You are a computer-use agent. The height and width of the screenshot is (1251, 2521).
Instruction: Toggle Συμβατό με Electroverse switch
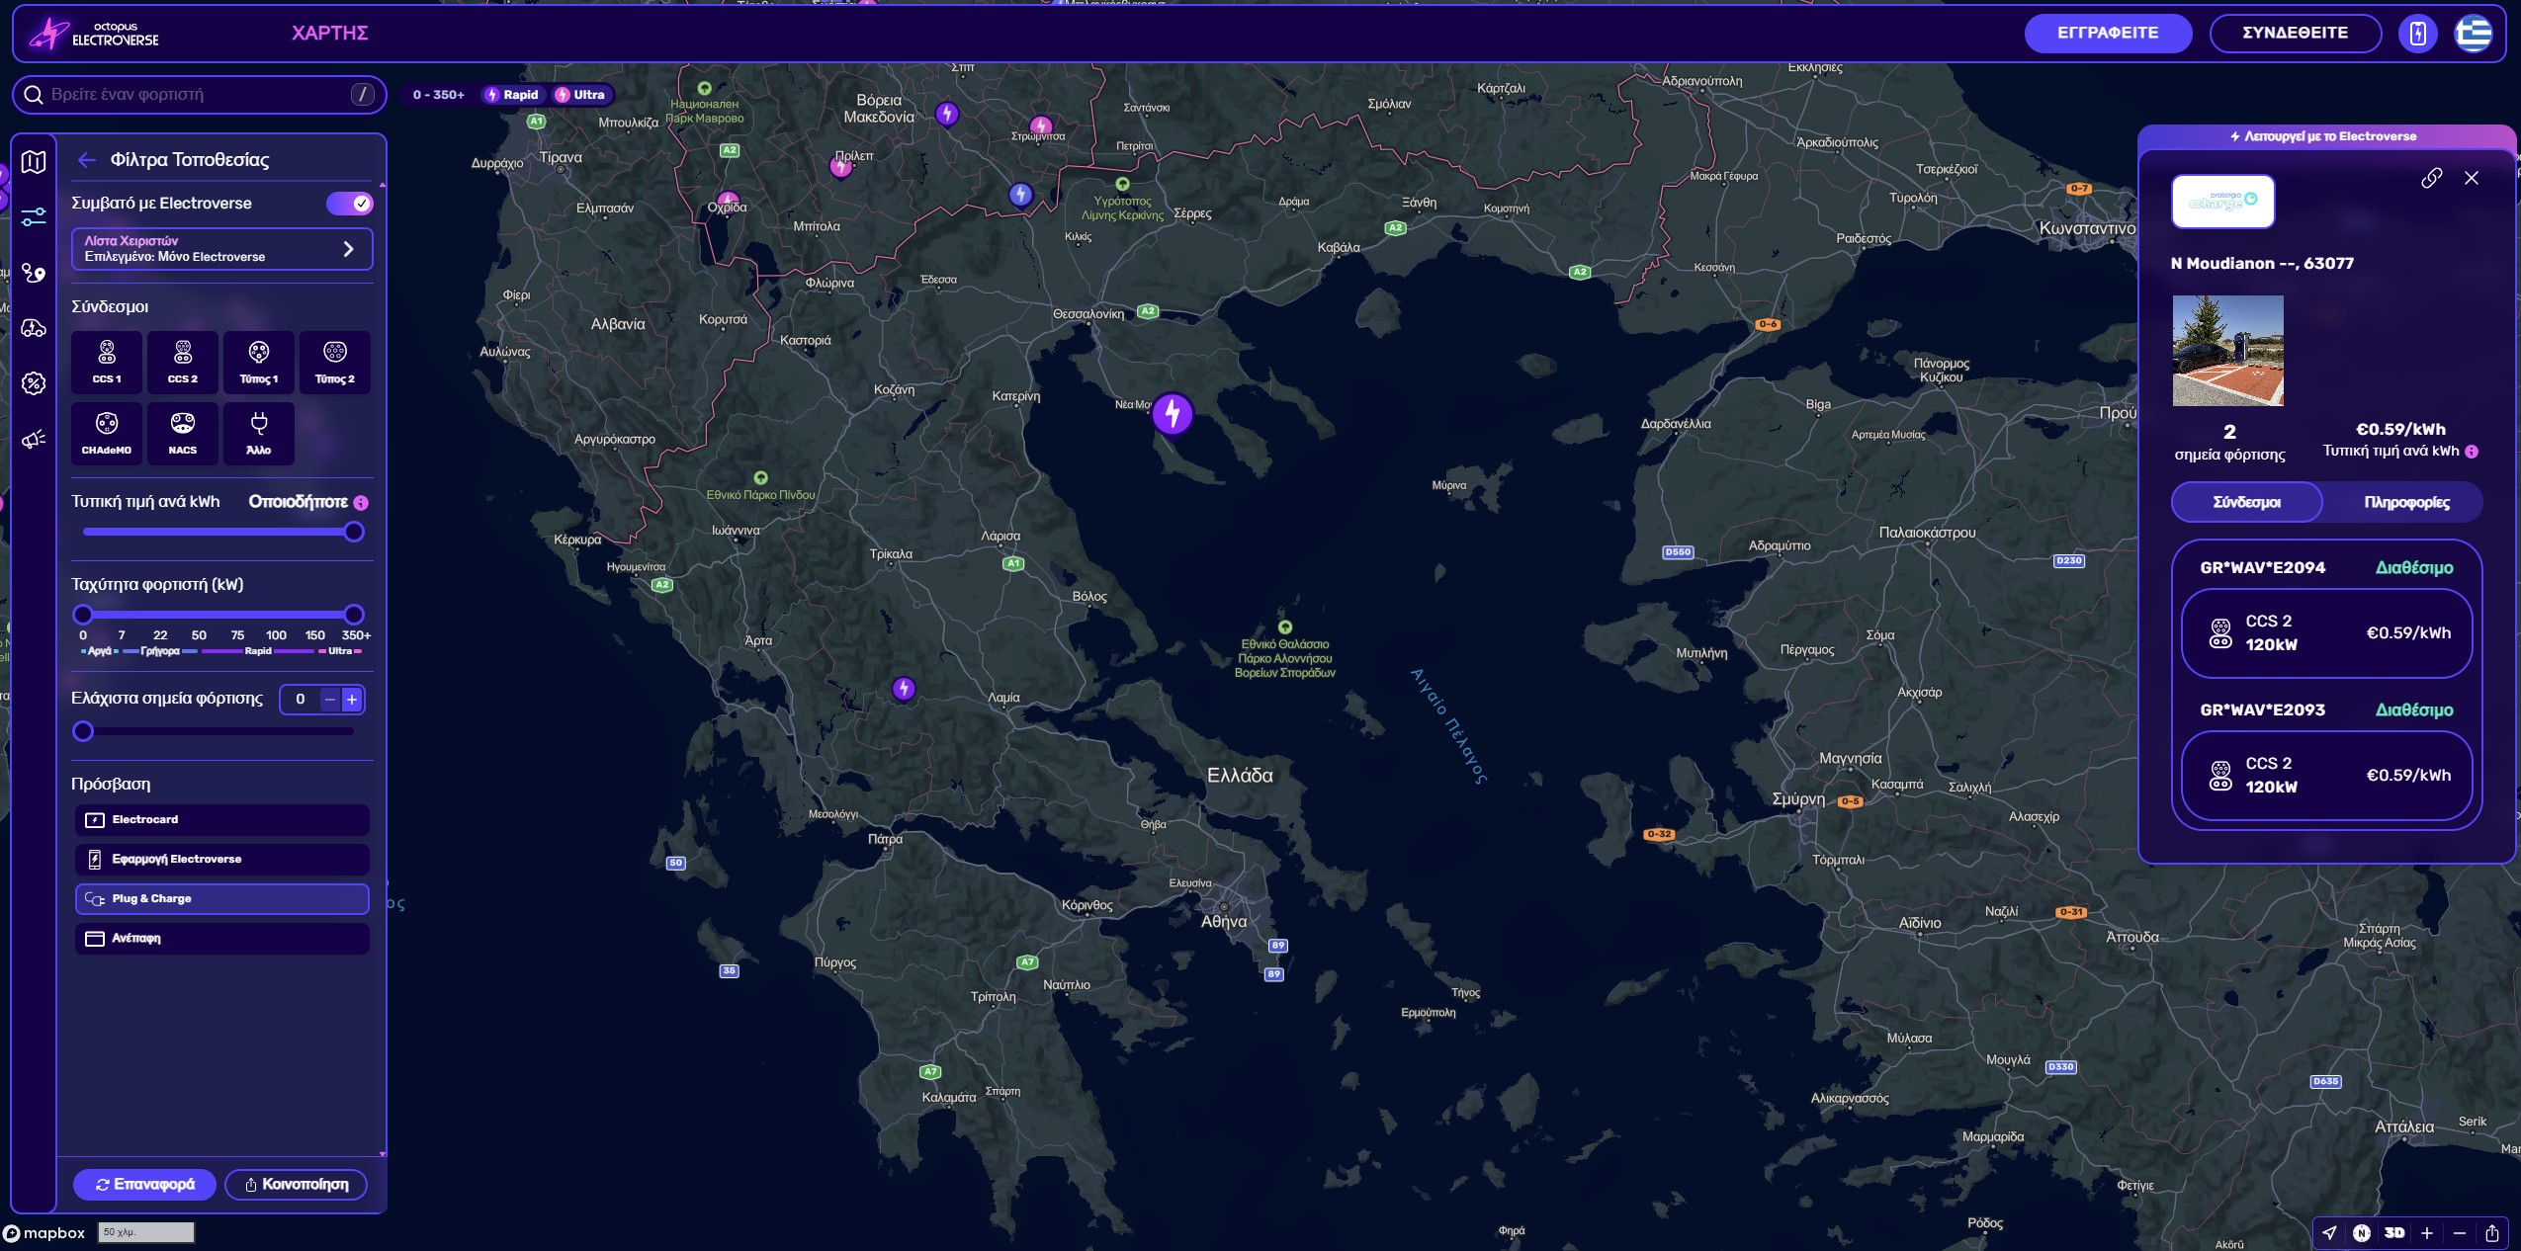point(350,204)
